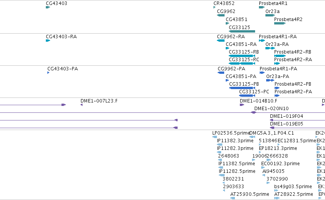325x200 pixels.
Task: Click the DME1-019E05 BAC label
Action: 286,124
